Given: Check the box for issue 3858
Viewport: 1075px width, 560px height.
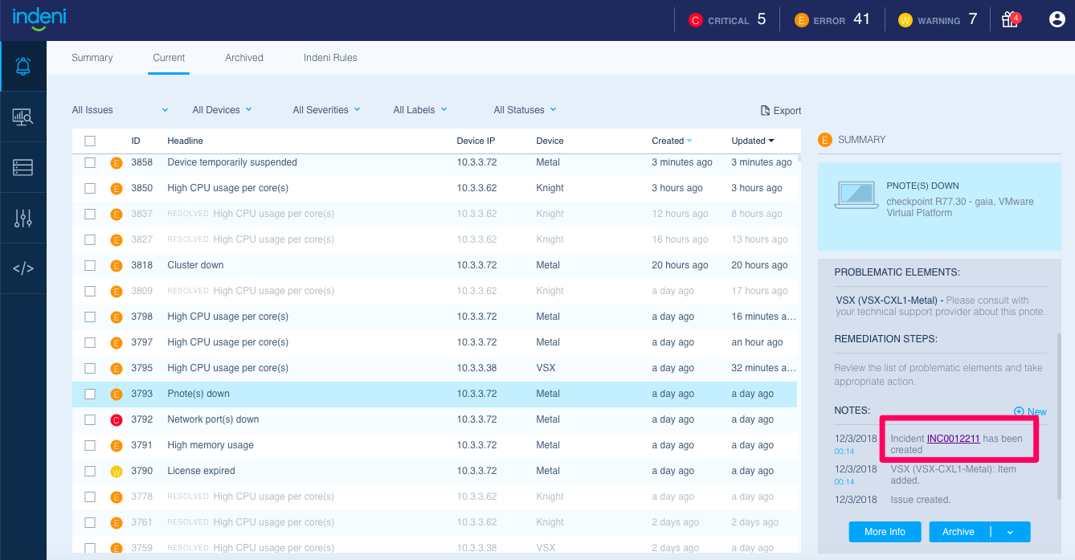Looking at the screenshot, I should point(90,162).
